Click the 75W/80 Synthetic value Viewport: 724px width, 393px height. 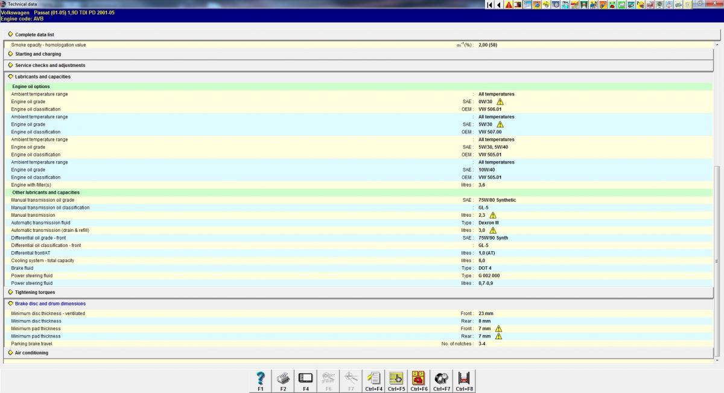(x=497, y=200)
